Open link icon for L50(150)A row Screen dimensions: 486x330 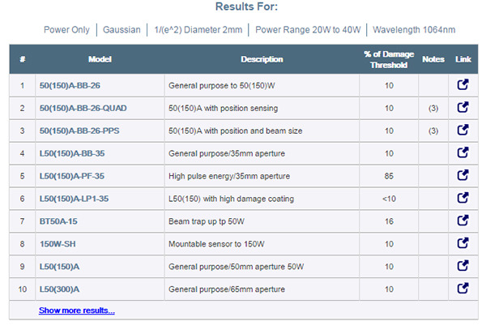coord(463,265)
